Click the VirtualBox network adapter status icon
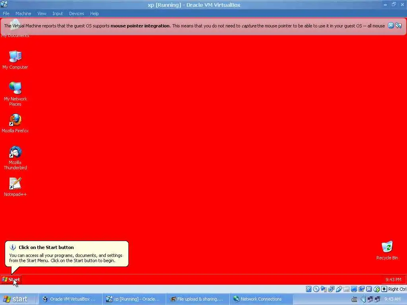The width and height of the screenshot is (407, 305). click(331, 289)
